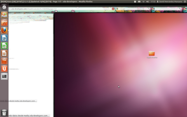Click the Firefox stop loading button
Viewport: 187px width, 117px height.
pos(113,9)
